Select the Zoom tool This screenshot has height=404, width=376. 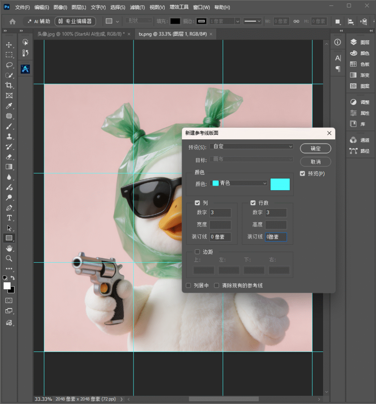pyautogui.click(x=9, y=258)
